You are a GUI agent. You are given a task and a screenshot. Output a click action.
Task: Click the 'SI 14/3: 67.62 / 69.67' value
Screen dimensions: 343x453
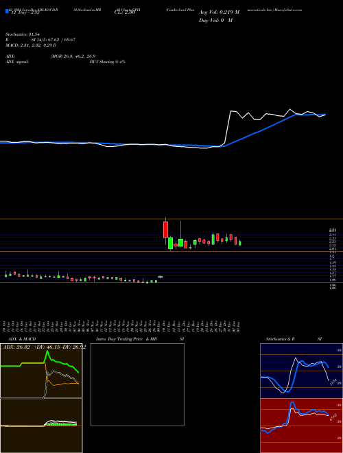[x=54, y=40]
